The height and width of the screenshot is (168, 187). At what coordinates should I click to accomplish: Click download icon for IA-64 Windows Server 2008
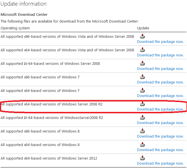pyautogui.click(x=142, y=63)
